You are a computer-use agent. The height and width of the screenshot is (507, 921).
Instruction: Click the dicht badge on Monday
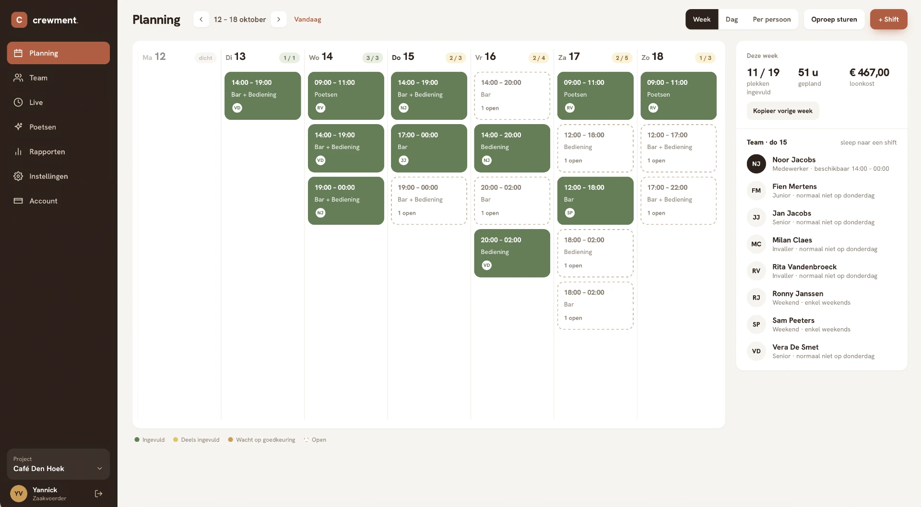point(205,58)
